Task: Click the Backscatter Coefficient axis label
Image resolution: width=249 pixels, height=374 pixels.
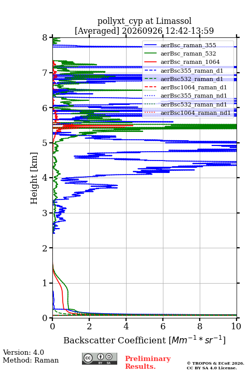Action: coord(144,340)
